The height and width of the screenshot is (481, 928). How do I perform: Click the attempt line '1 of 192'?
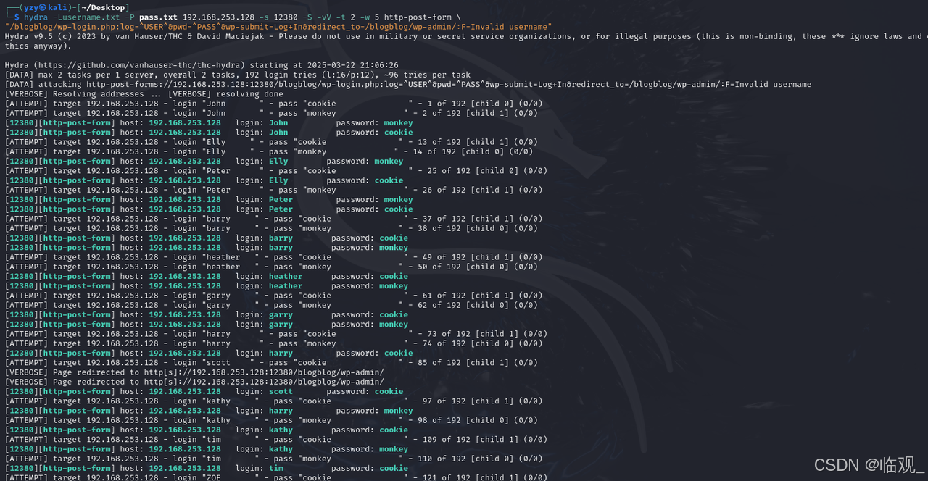click(273, 104)
